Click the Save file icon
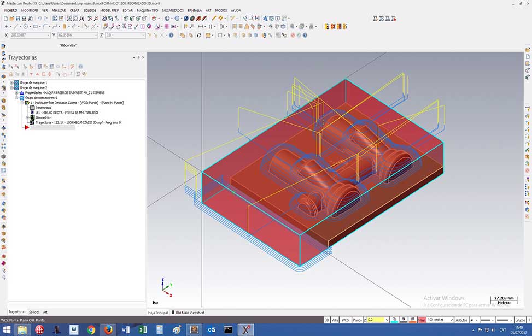This screenshot has width=532, height=336. 17,19
